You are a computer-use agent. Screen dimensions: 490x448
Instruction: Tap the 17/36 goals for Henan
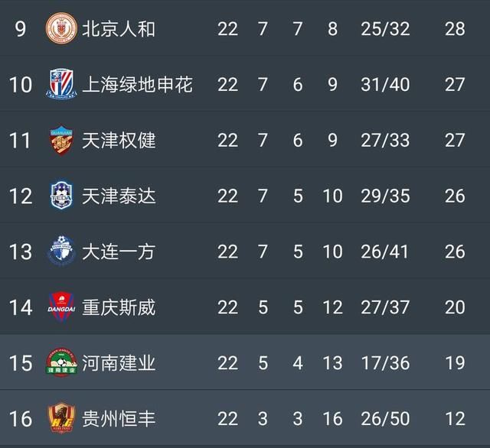[x=385, y=363]
